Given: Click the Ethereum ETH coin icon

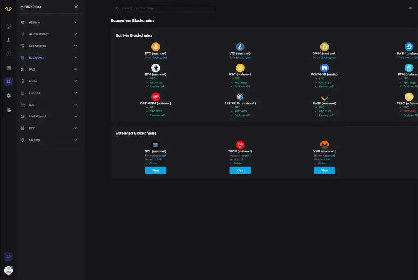Looking at the screenshot, I should (156, 68).
